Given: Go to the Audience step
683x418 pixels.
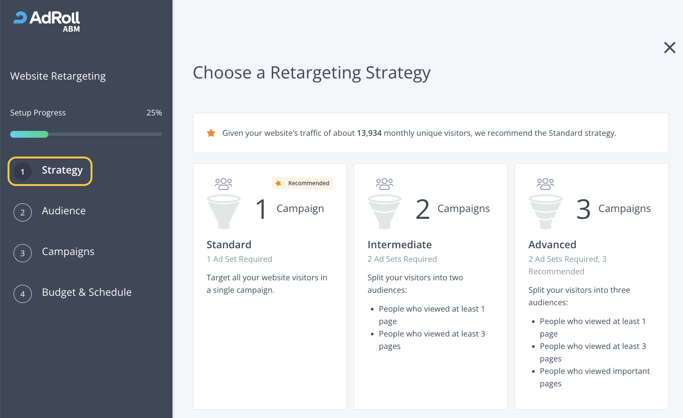Looking at the screenshot, I should [64, 211].
